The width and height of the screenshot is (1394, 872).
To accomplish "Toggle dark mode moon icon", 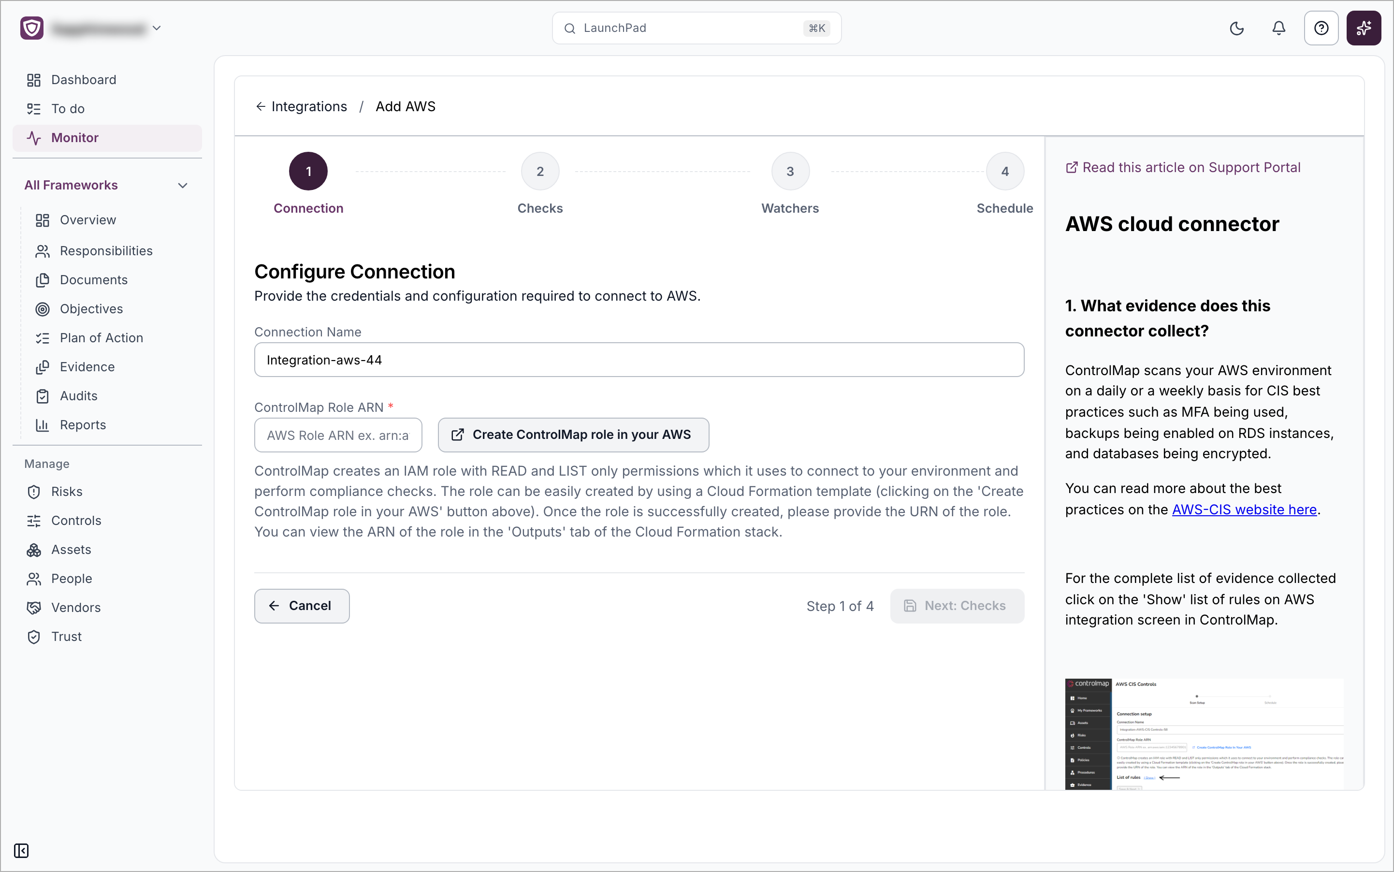I will click(x=1236, y=28).
